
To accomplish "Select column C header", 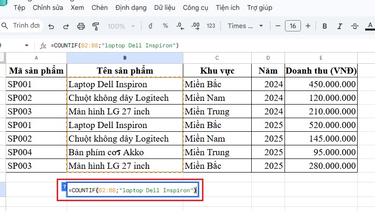I will (217, 58).
